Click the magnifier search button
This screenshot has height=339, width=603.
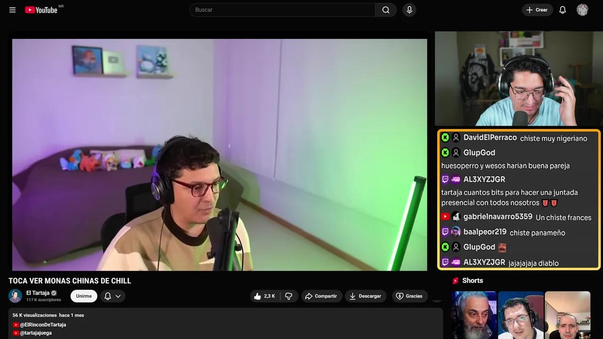coord(386,10)
